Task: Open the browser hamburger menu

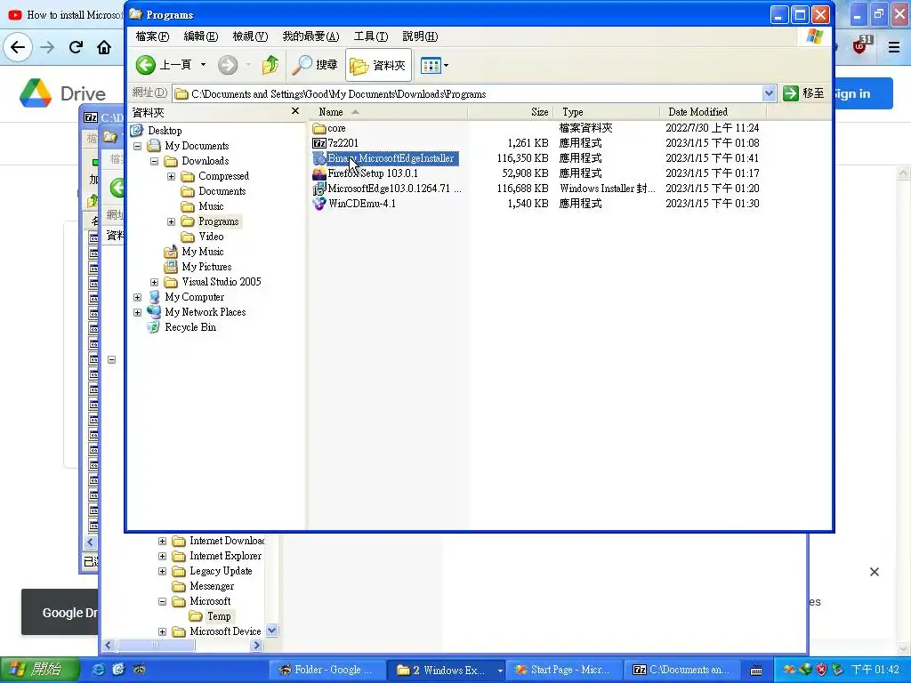Action: (x=894, y=46)
